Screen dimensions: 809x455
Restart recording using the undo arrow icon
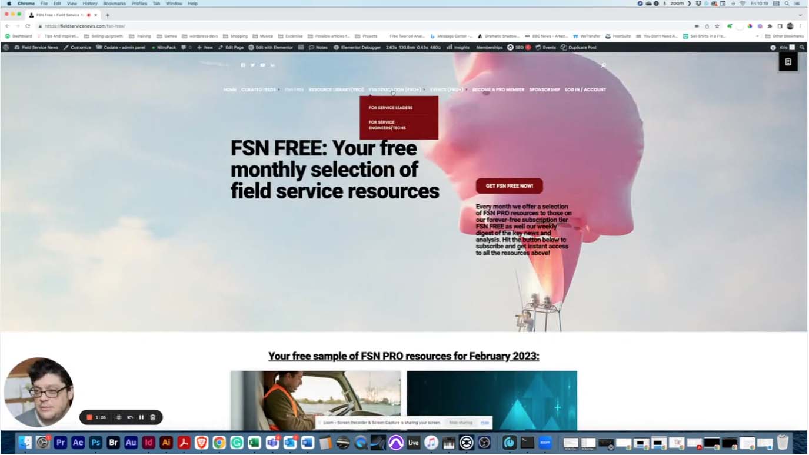point(130,417)
